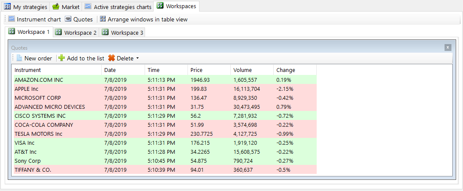Open the Quotes window icon
This screenshot has width=463, height=191.
68,19
